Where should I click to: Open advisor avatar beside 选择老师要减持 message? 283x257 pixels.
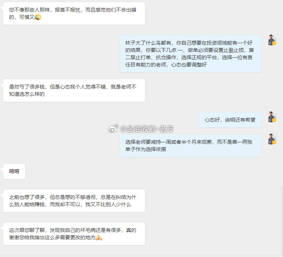pyautogui.click(x=272, y=139)
